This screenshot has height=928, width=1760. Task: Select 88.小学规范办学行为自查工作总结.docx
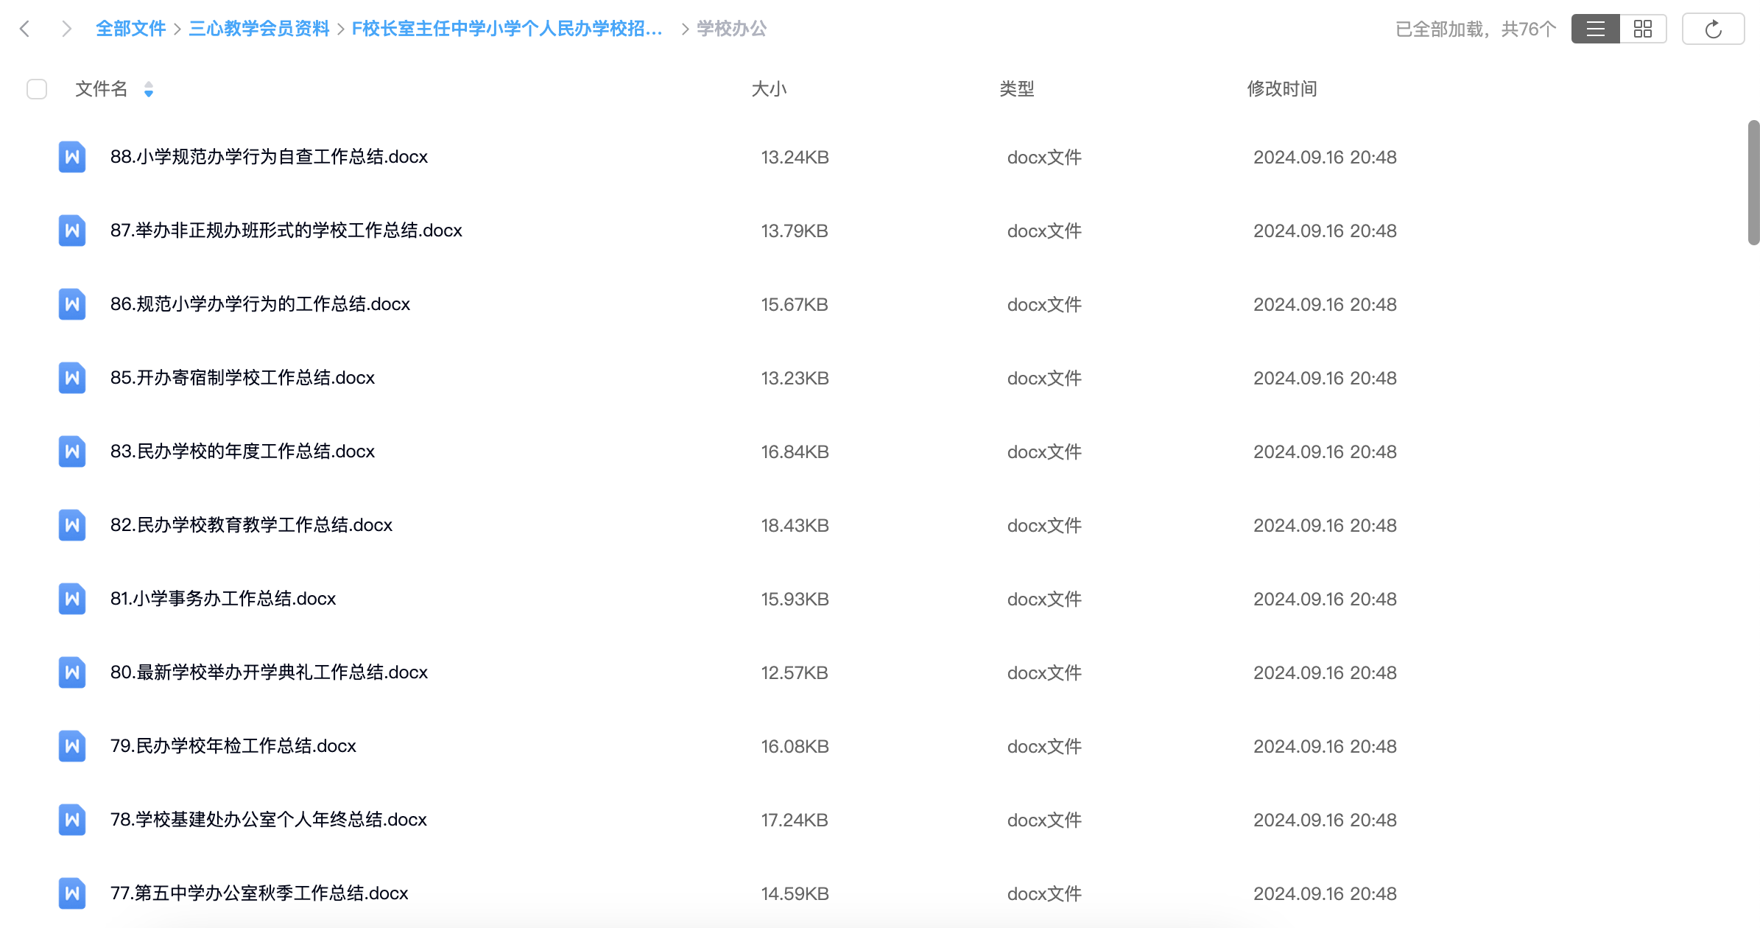(x=269, y=157)
